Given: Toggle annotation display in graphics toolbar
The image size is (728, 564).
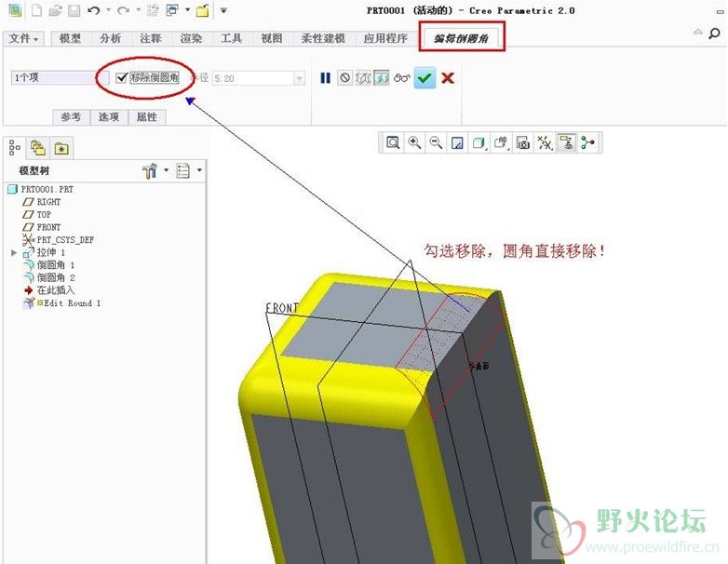Looking at the screenshot, I should [566, 142].
